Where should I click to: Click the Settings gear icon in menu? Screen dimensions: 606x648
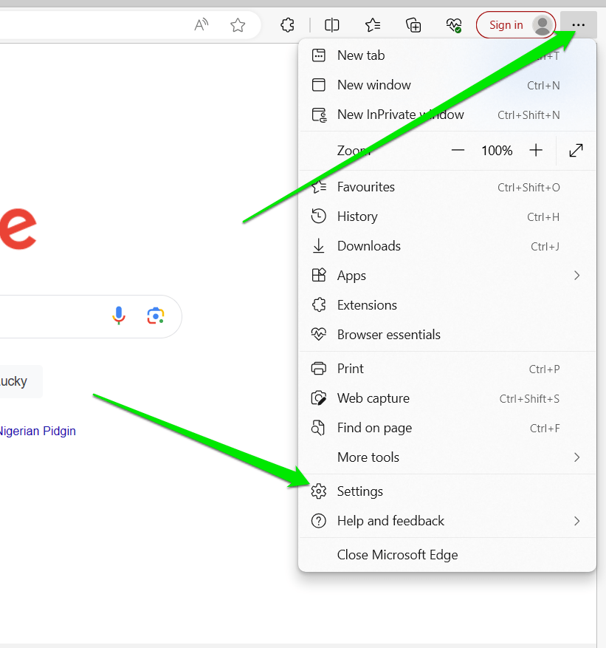(319, 491)
